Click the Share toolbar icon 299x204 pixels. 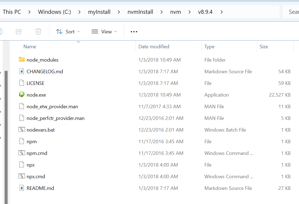pyautogui.click(x=19, y=31)
